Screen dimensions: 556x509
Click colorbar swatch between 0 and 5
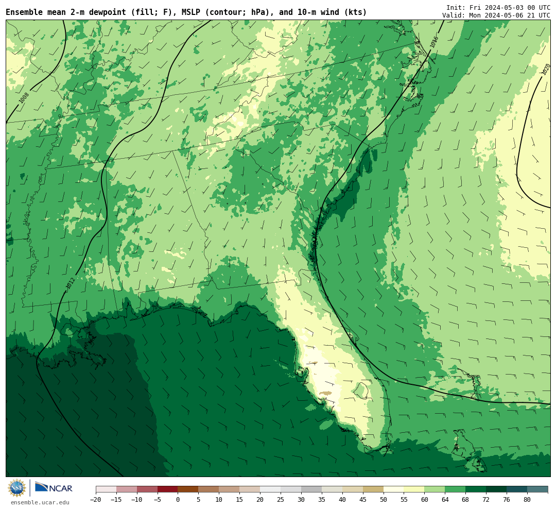(188, 489)
